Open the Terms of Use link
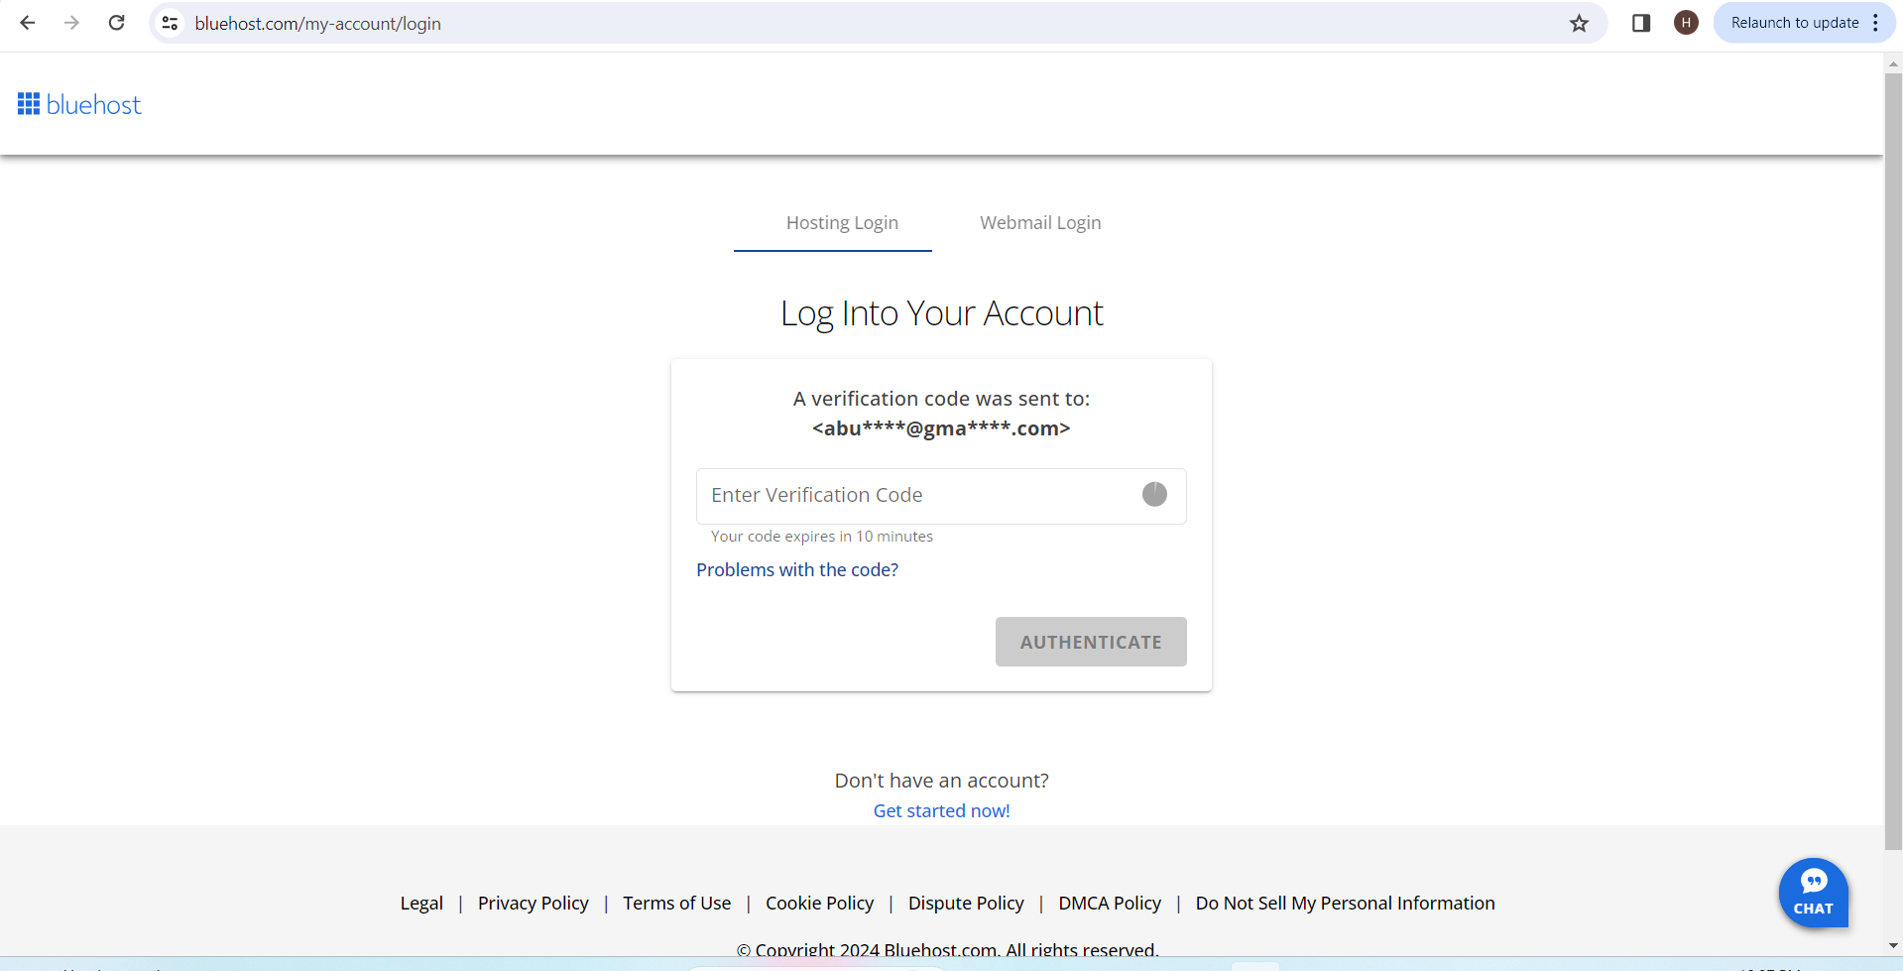Screen dimensions: 1903x971 [x=677, y=904]
